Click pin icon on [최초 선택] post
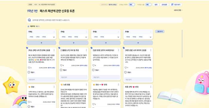This screenshot has width=209, height=108. [27, 48]
